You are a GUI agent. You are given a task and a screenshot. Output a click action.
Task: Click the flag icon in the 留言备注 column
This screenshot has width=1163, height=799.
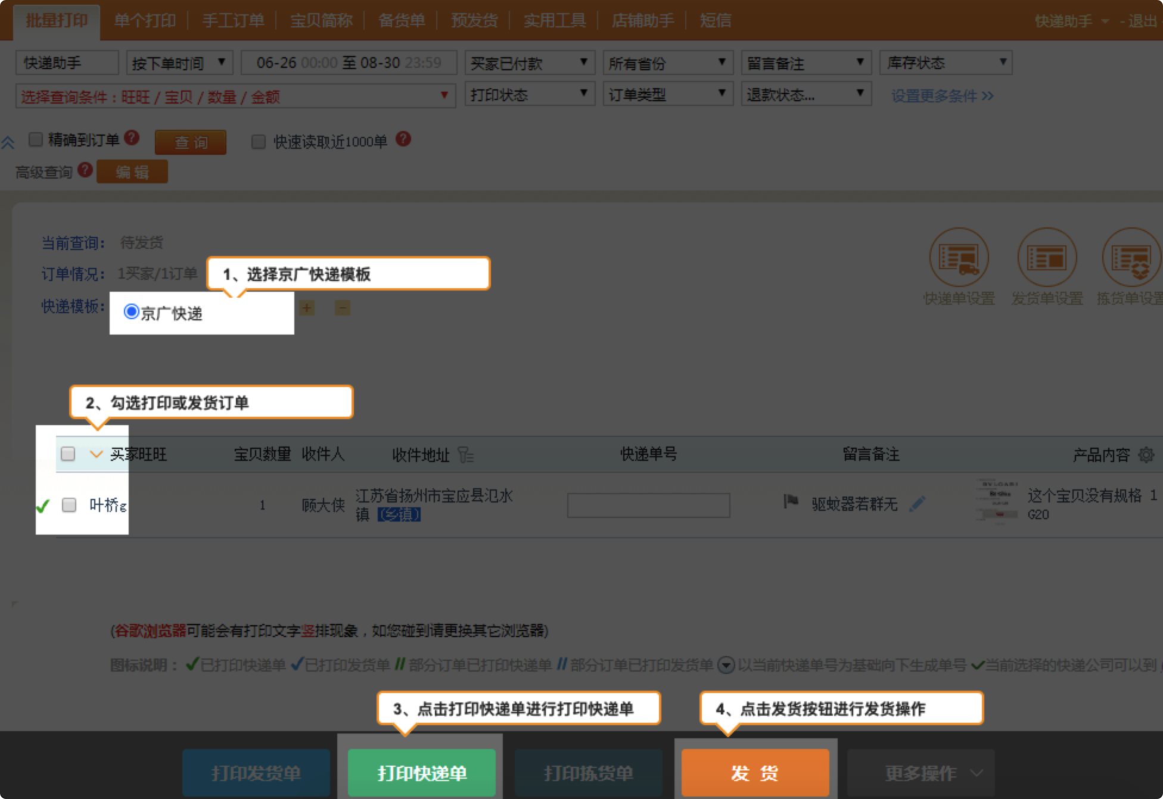click(791, 501)
